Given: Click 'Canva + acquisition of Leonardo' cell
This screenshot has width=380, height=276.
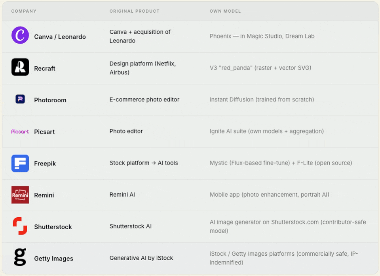Looking at the screenshot, I should [140, 36].
